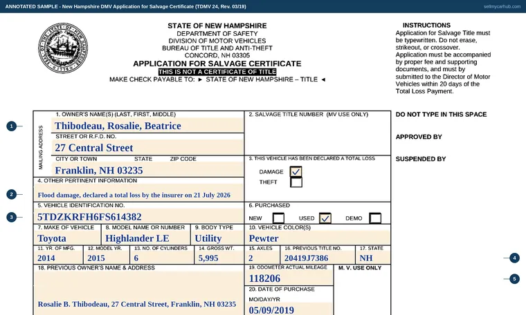526x315 pixels.
Task: Click the previous owner's name and address field
Action: click(138, 294)
